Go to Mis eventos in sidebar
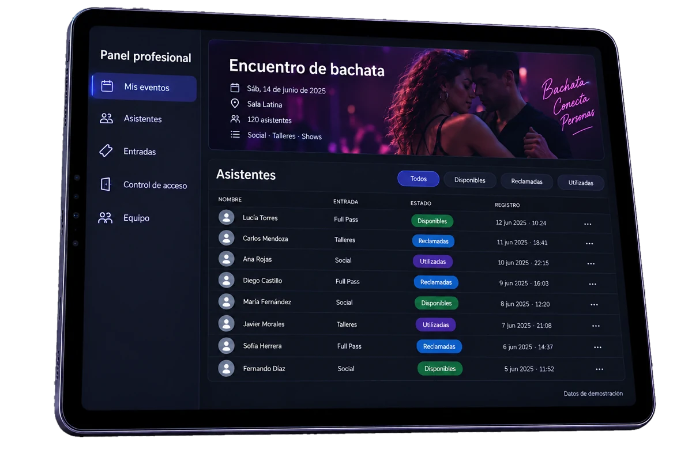 [x=144, y=88]
